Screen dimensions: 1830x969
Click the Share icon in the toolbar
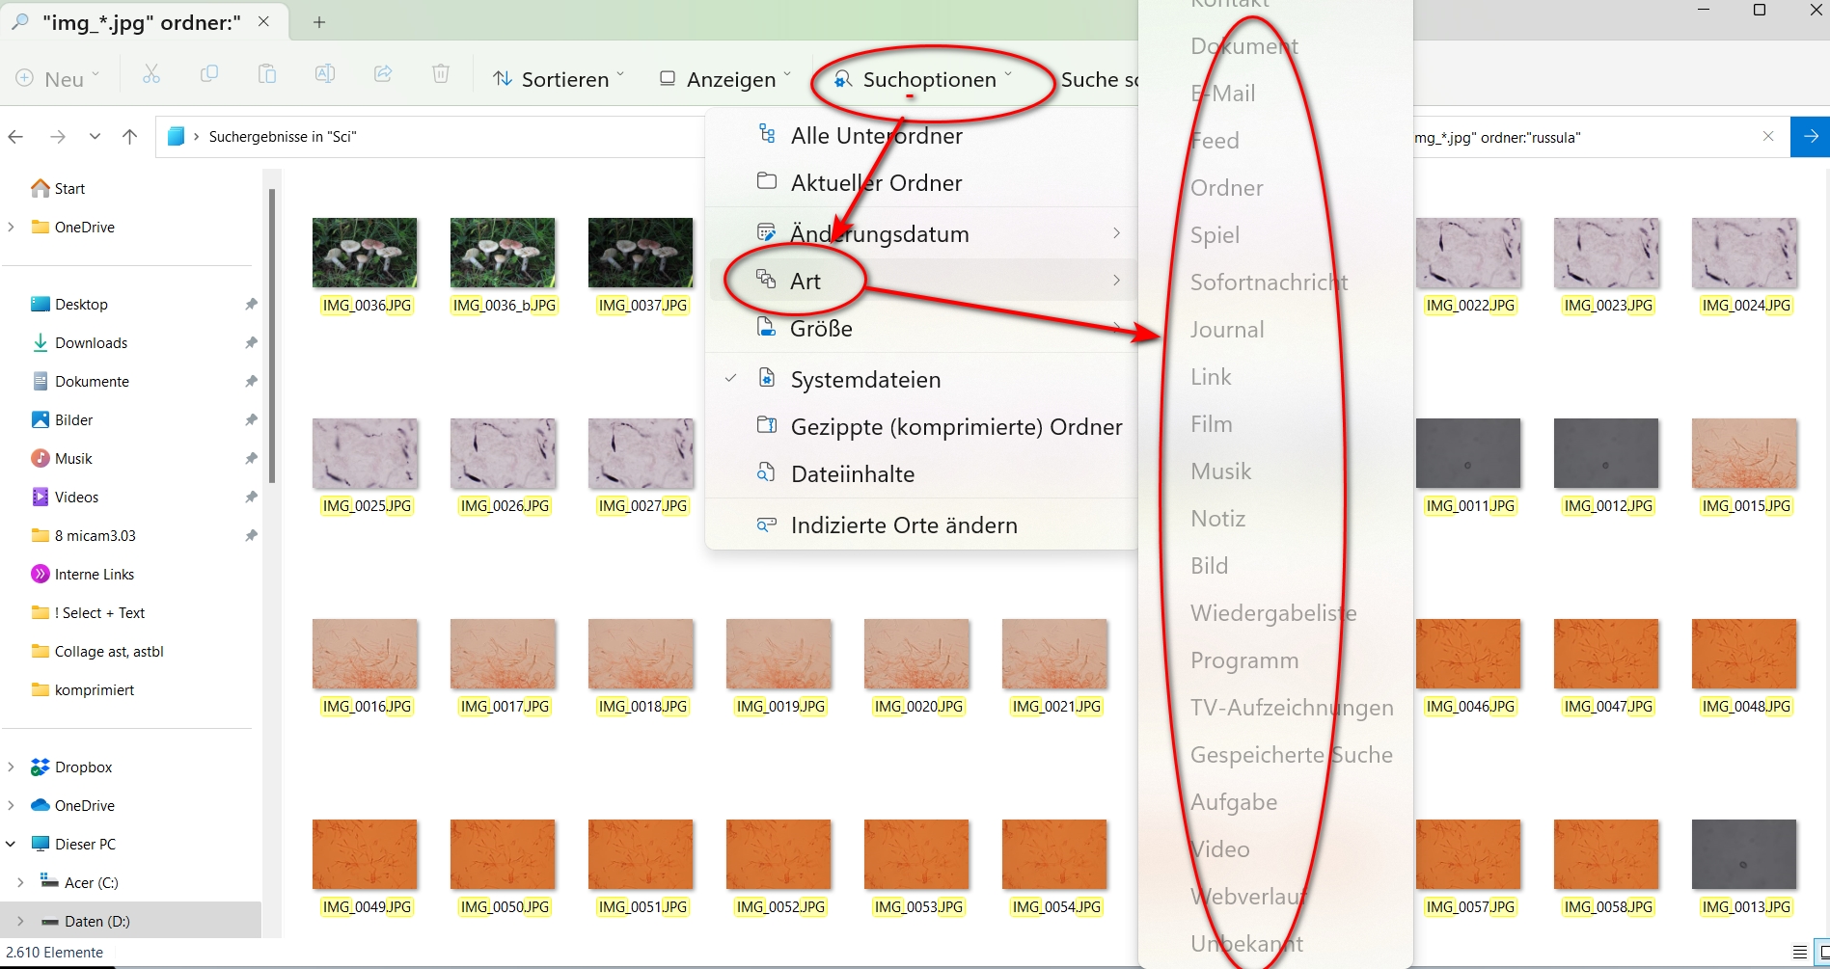(x=383, y=74)
